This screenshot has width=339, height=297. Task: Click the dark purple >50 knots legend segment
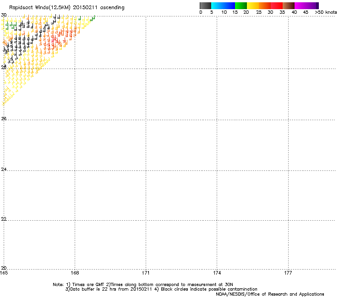coord(317,5)
